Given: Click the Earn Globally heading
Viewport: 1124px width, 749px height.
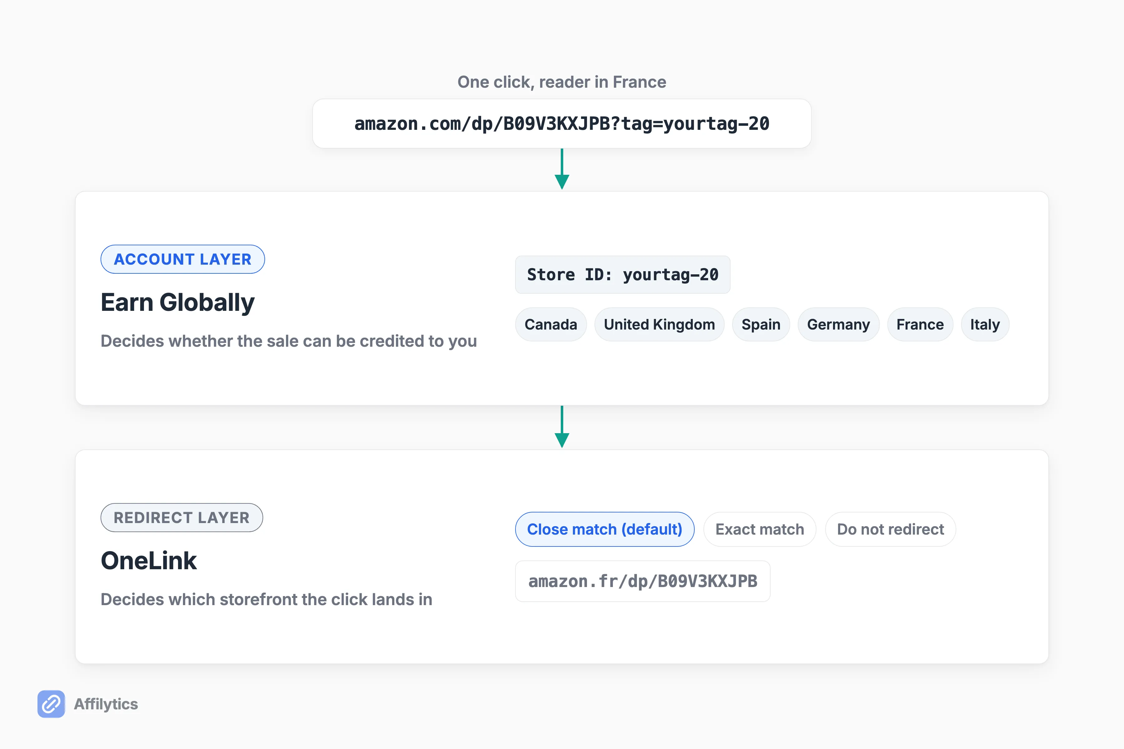Looking at the screenshot, I should click(177, 303).
